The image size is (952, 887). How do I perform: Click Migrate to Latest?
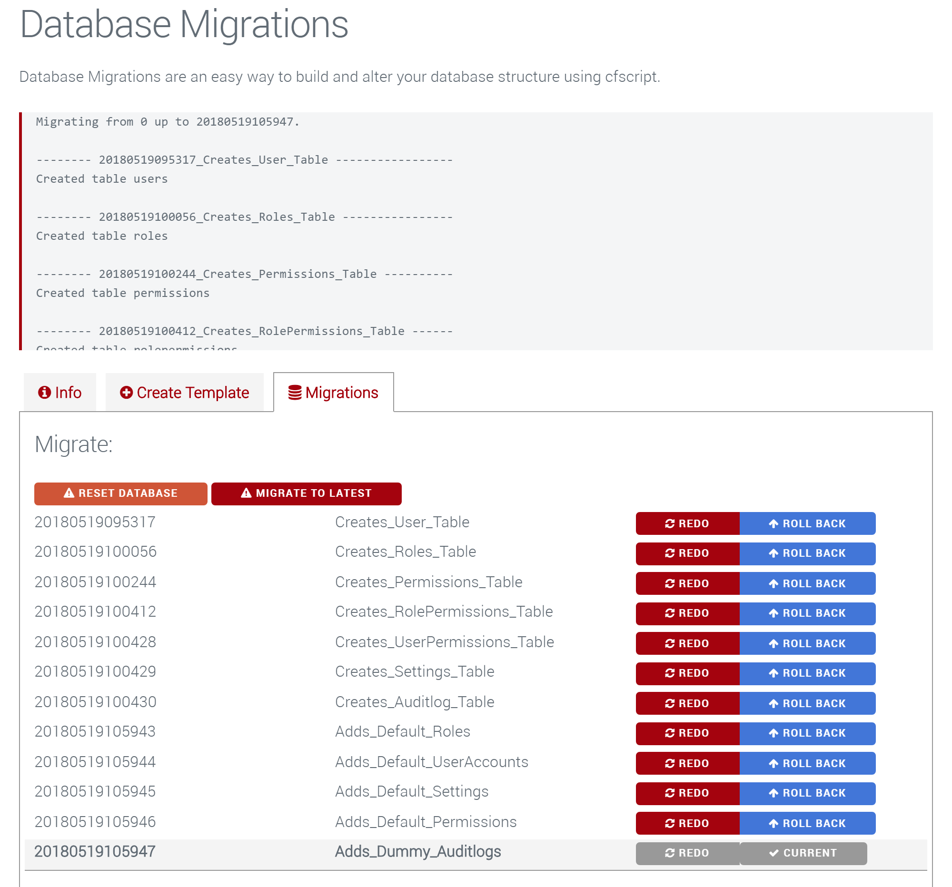click(x=306, y=493)
